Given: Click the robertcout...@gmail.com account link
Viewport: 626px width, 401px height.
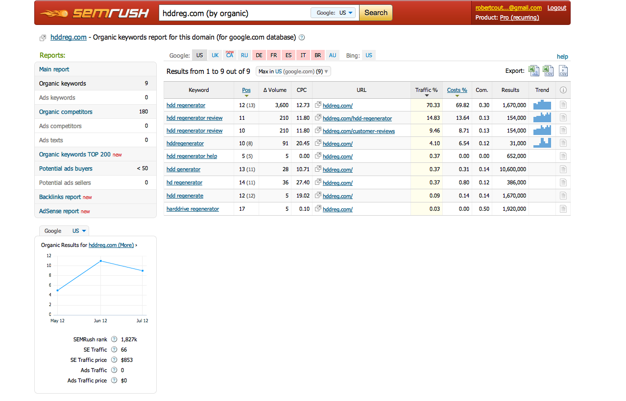Looking at the screenshot, I should tap(508, 8).
